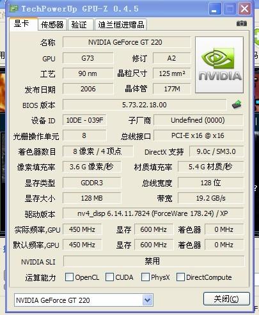Click the actual GPU clock 450 MHz field
This screenshot has width=259, height=315.
click(x=82, y=229)
